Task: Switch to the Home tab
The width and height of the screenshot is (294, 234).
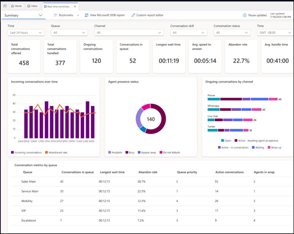Action: 16,6
